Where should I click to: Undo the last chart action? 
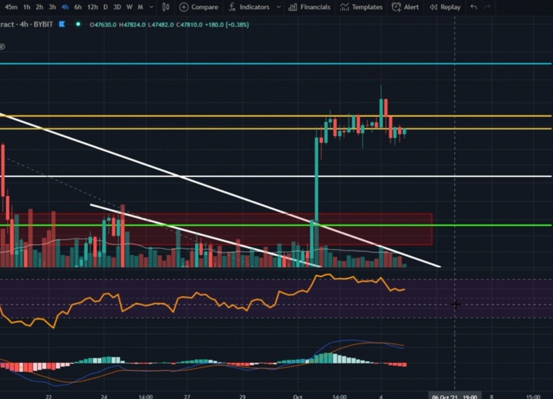474,7
